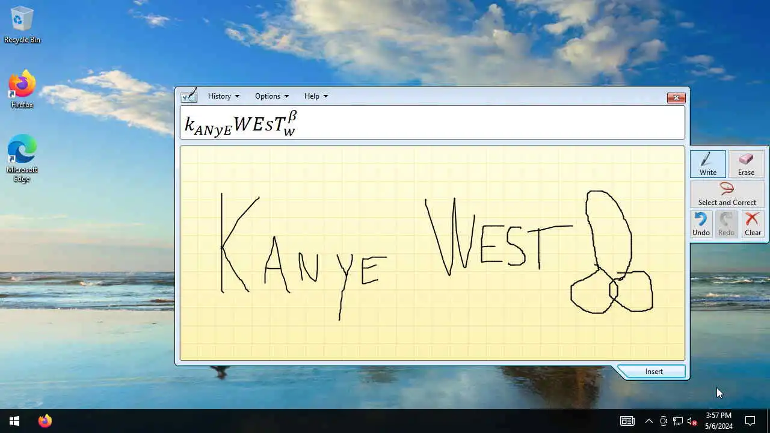Activate Select and Correct tool

pos(727,194)
